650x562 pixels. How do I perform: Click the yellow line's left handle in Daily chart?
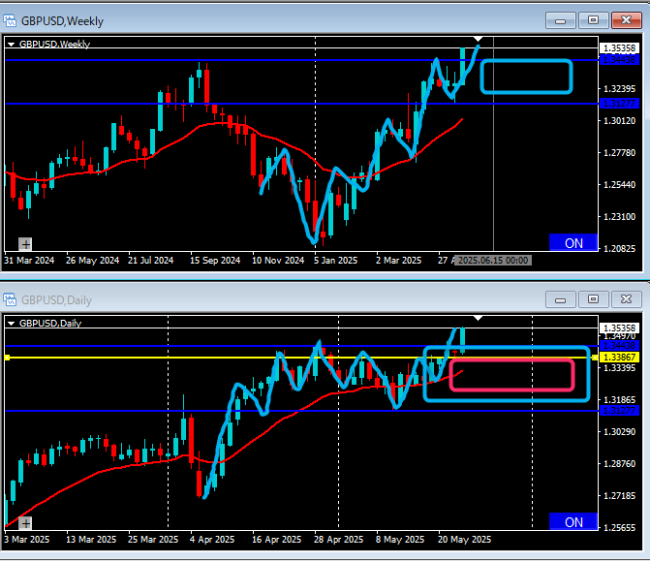click(7, 358)
